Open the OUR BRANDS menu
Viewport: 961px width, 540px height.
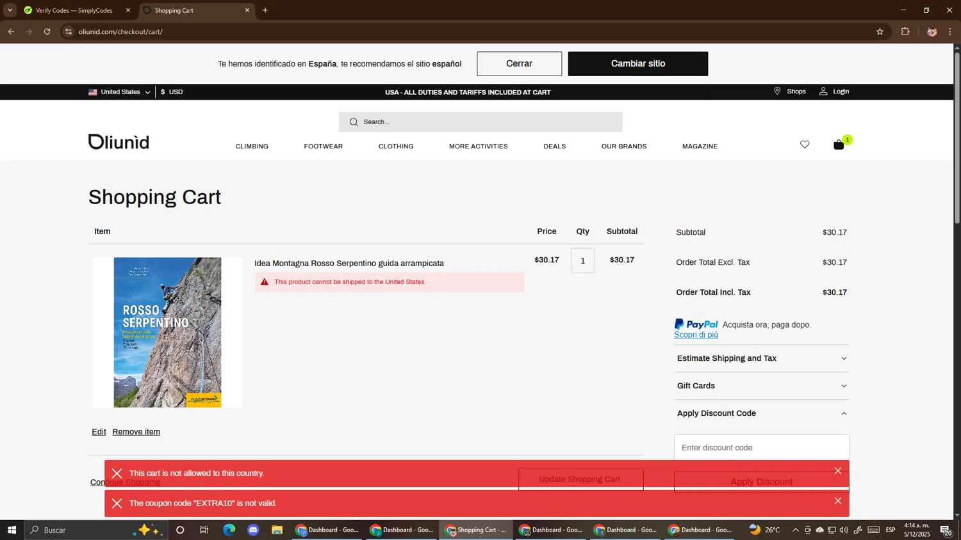click(x=624, y=147)
